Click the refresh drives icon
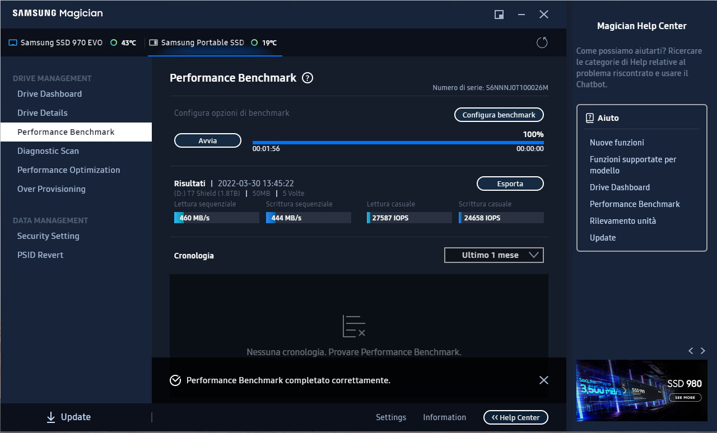This screenshot has width=717, height=433. pos(542,43)
